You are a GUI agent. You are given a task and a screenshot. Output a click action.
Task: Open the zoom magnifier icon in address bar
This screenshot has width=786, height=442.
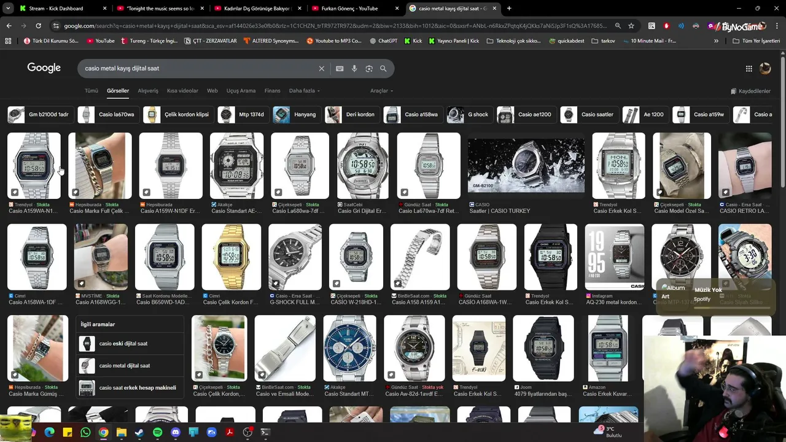[618, 26]
